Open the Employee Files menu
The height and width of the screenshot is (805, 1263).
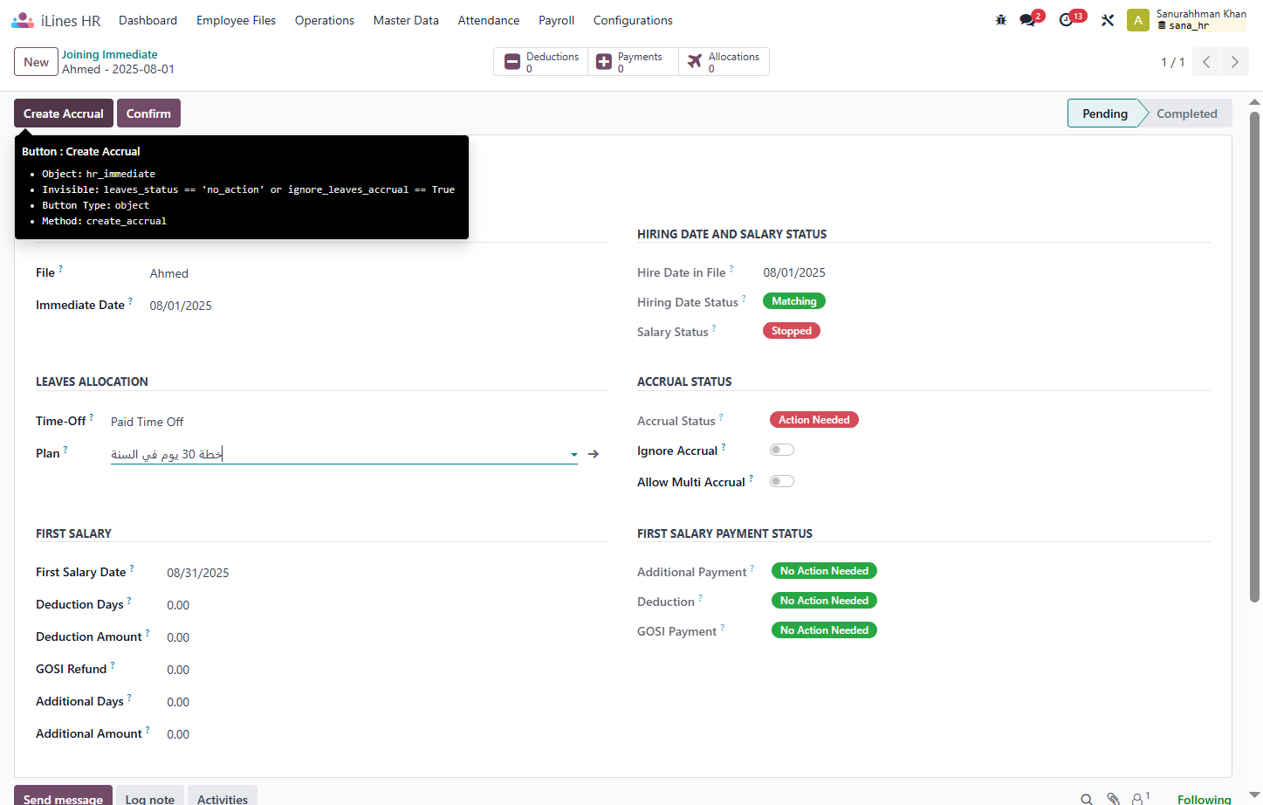pyautogui.click(x=236, y=20)
